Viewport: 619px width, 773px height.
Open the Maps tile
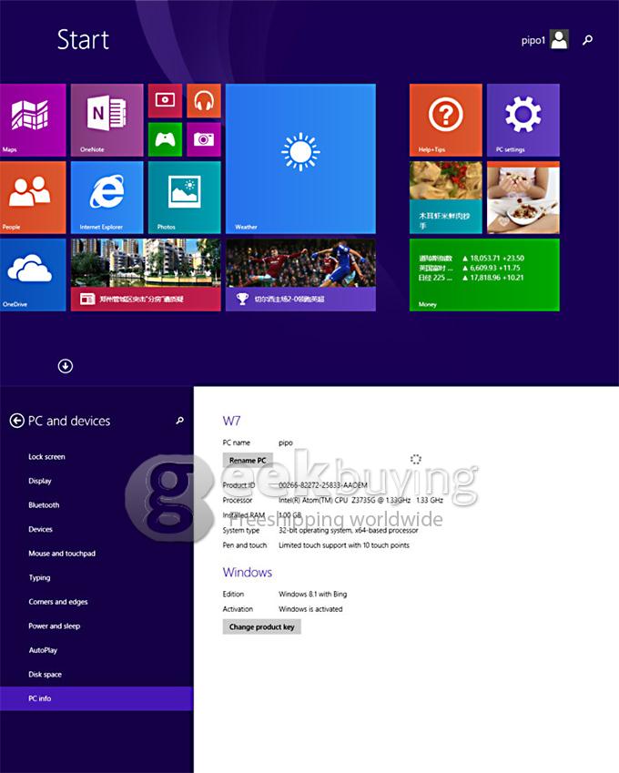point(33,120)
